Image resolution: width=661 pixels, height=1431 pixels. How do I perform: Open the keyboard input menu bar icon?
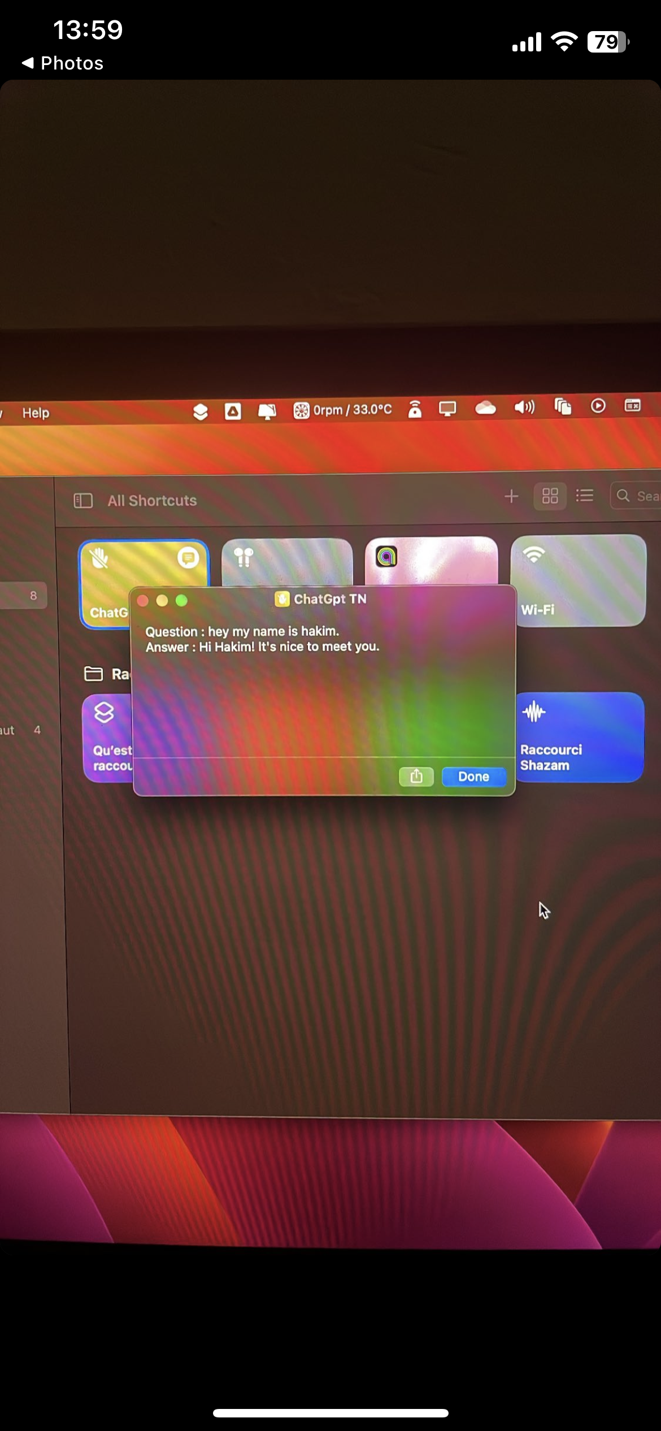[x=632, y=405]
